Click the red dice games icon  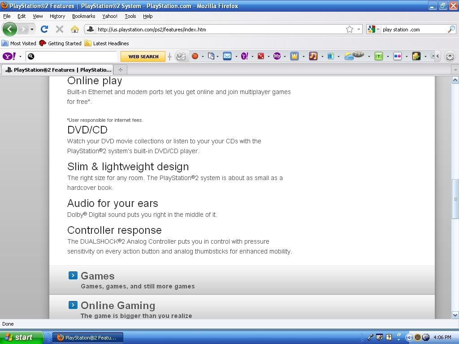pyautogui.click(x=260, y=56)
